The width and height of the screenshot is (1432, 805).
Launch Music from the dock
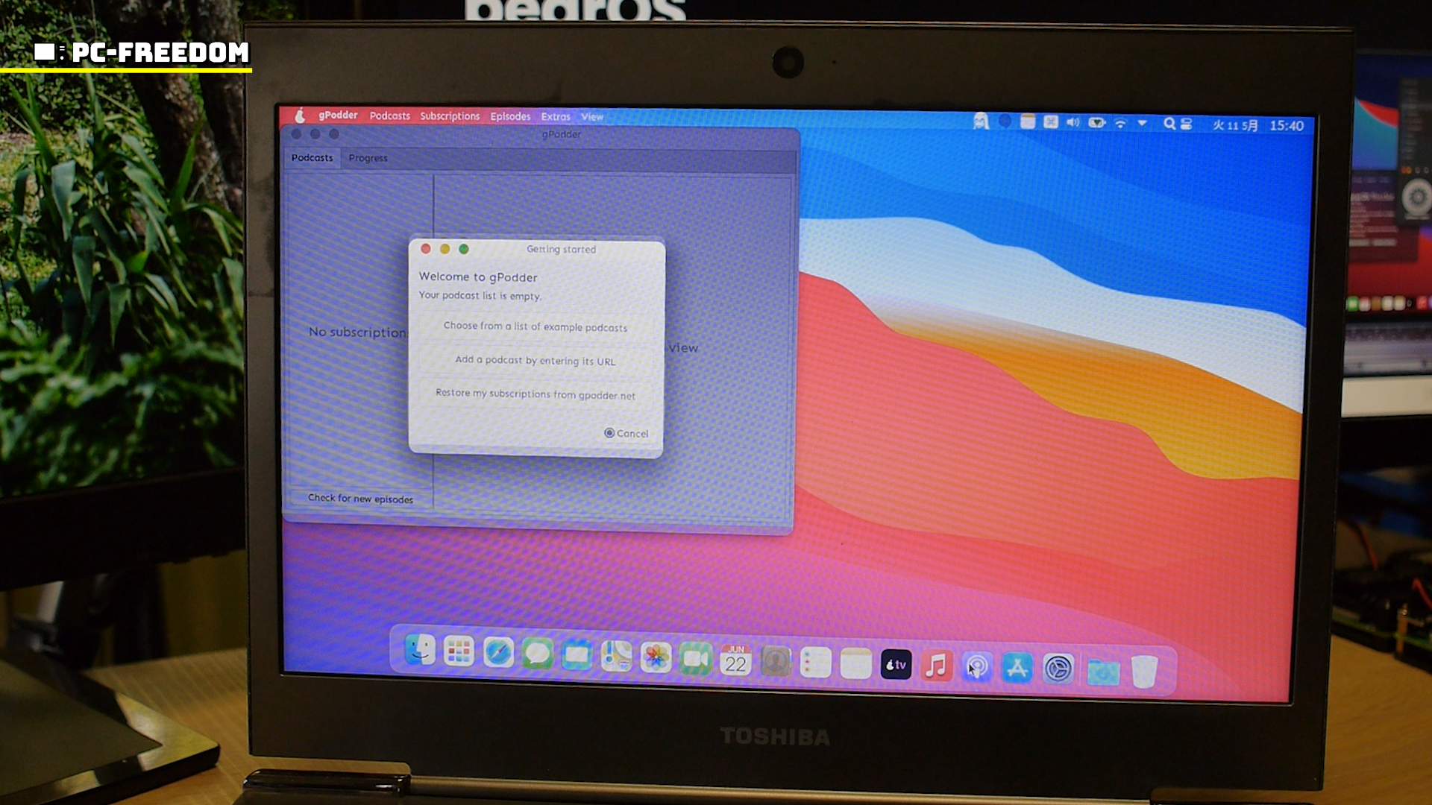click(x=936, y=665)
